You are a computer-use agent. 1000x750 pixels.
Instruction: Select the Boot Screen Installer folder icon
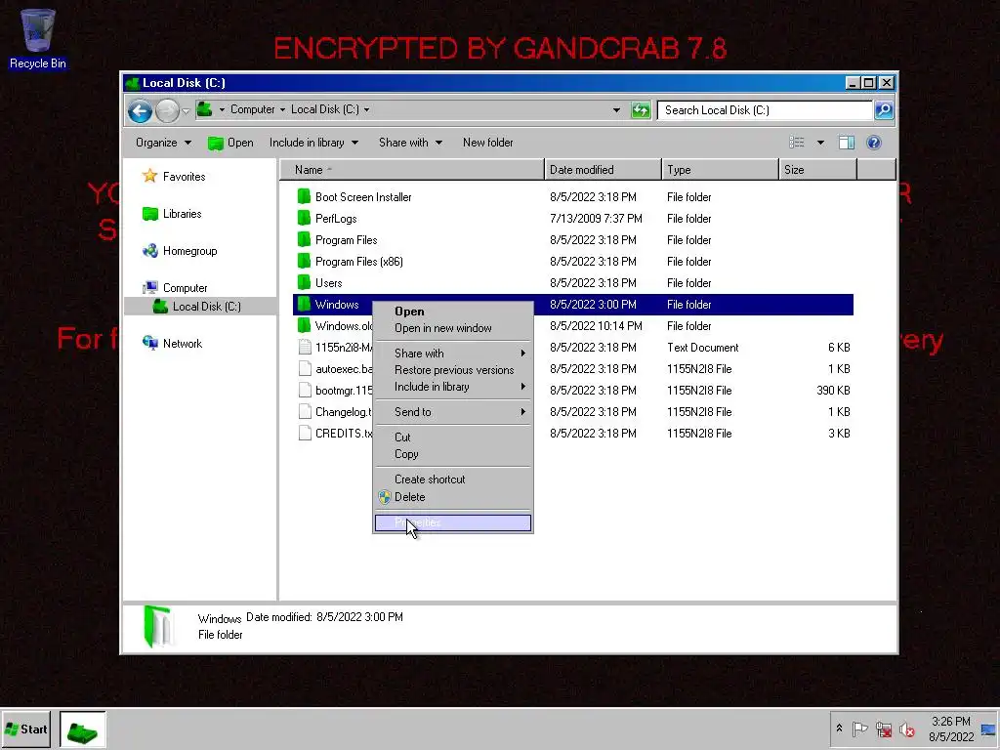pos(305,196)
